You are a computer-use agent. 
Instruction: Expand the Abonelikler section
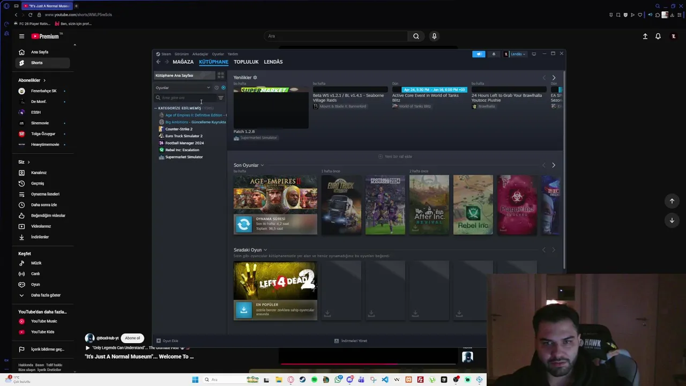32,80
